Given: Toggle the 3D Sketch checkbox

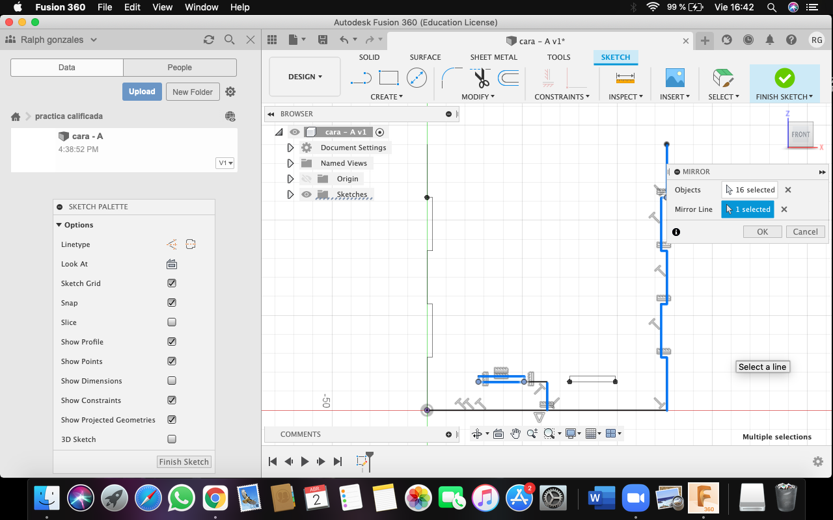Looking at the screenshot, I should pos(172,439).
